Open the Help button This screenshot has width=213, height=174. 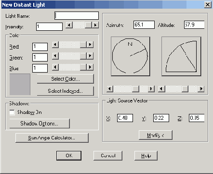146,156
